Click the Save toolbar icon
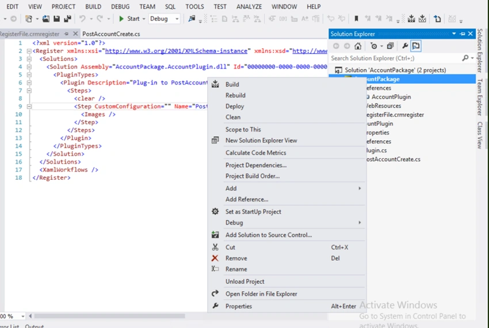 click(56, 19)
